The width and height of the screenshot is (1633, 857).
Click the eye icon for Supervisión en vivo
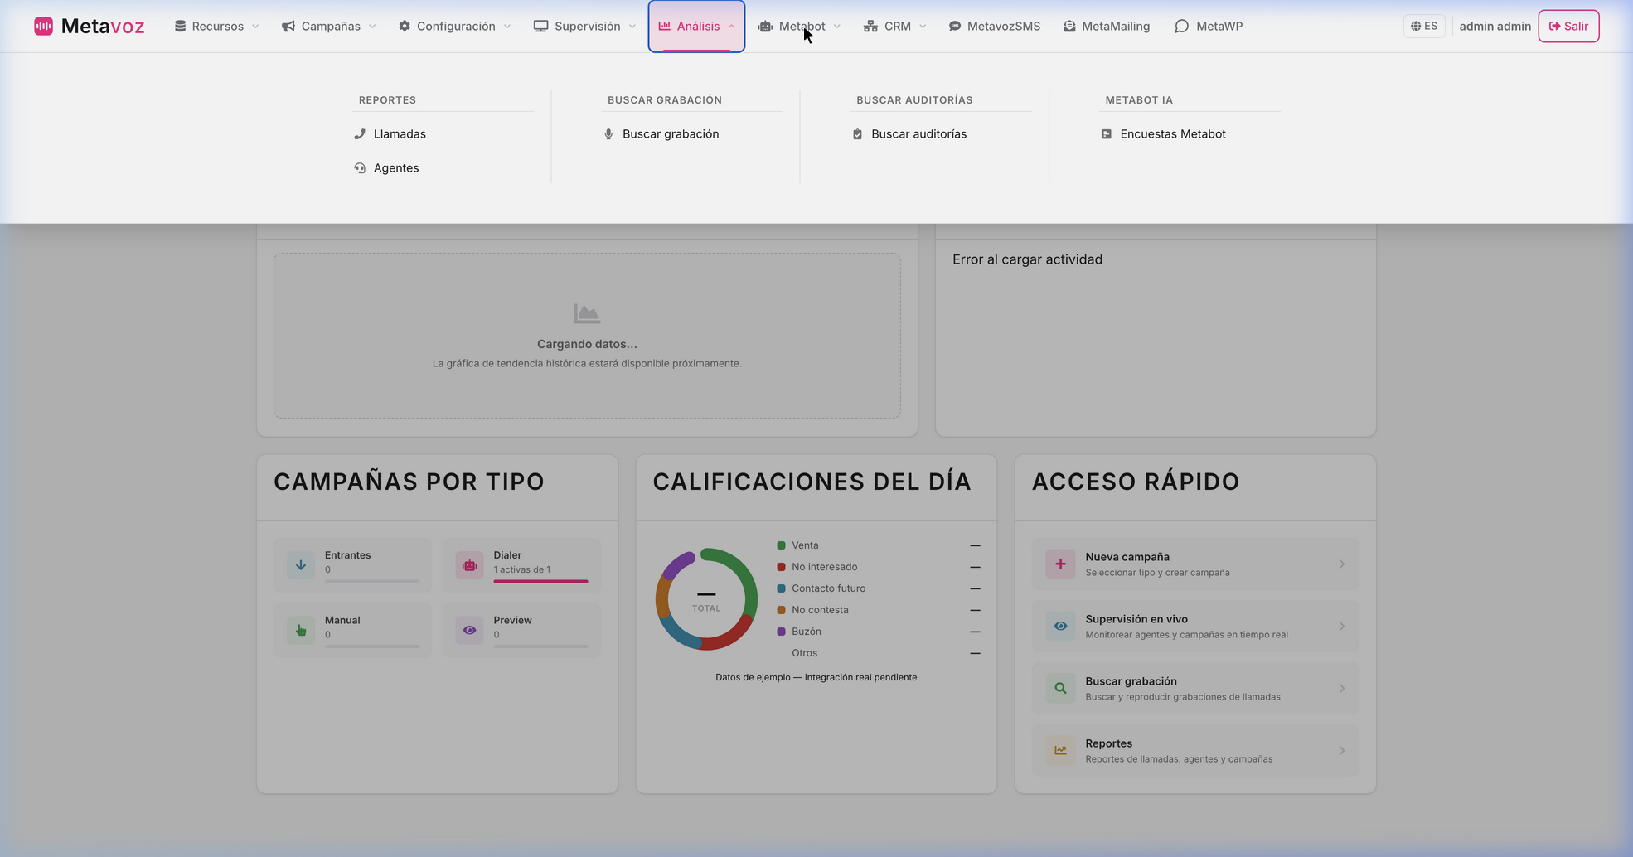tap(1060, 627)
